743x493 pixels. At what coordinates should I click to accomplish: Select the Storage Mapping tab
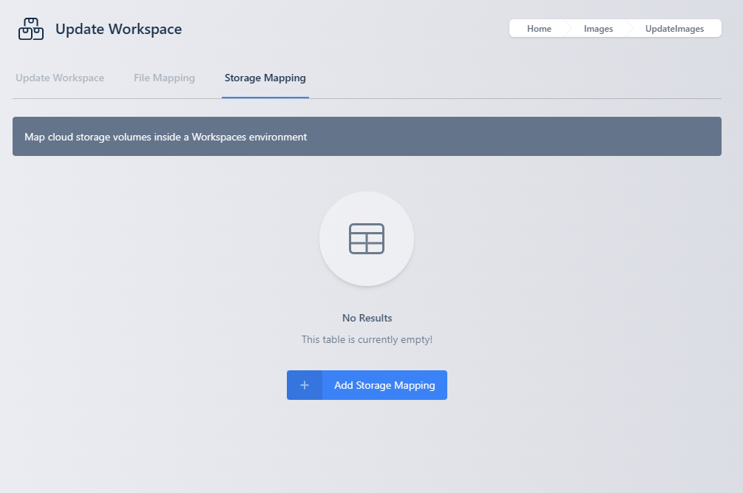tap(265, 78)
